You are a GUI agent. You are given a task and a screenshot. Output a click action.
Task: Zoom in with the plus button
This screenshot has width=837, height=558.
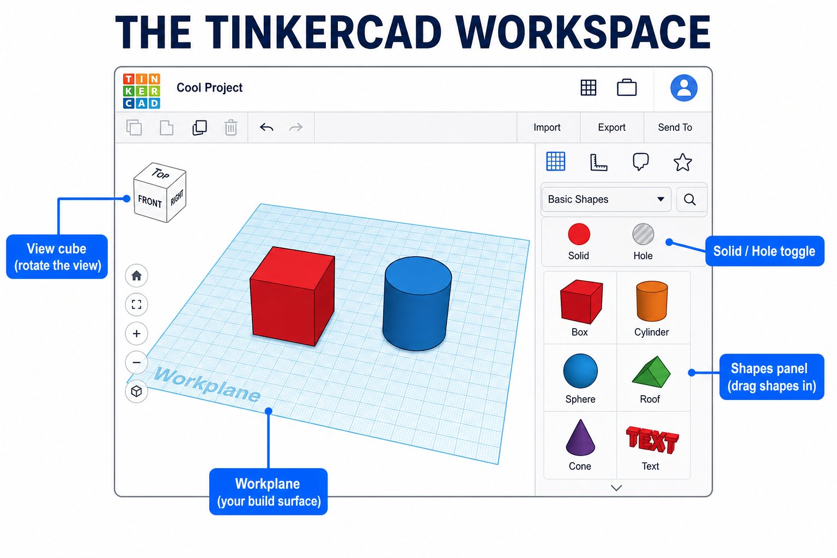[x=137, y=333]
